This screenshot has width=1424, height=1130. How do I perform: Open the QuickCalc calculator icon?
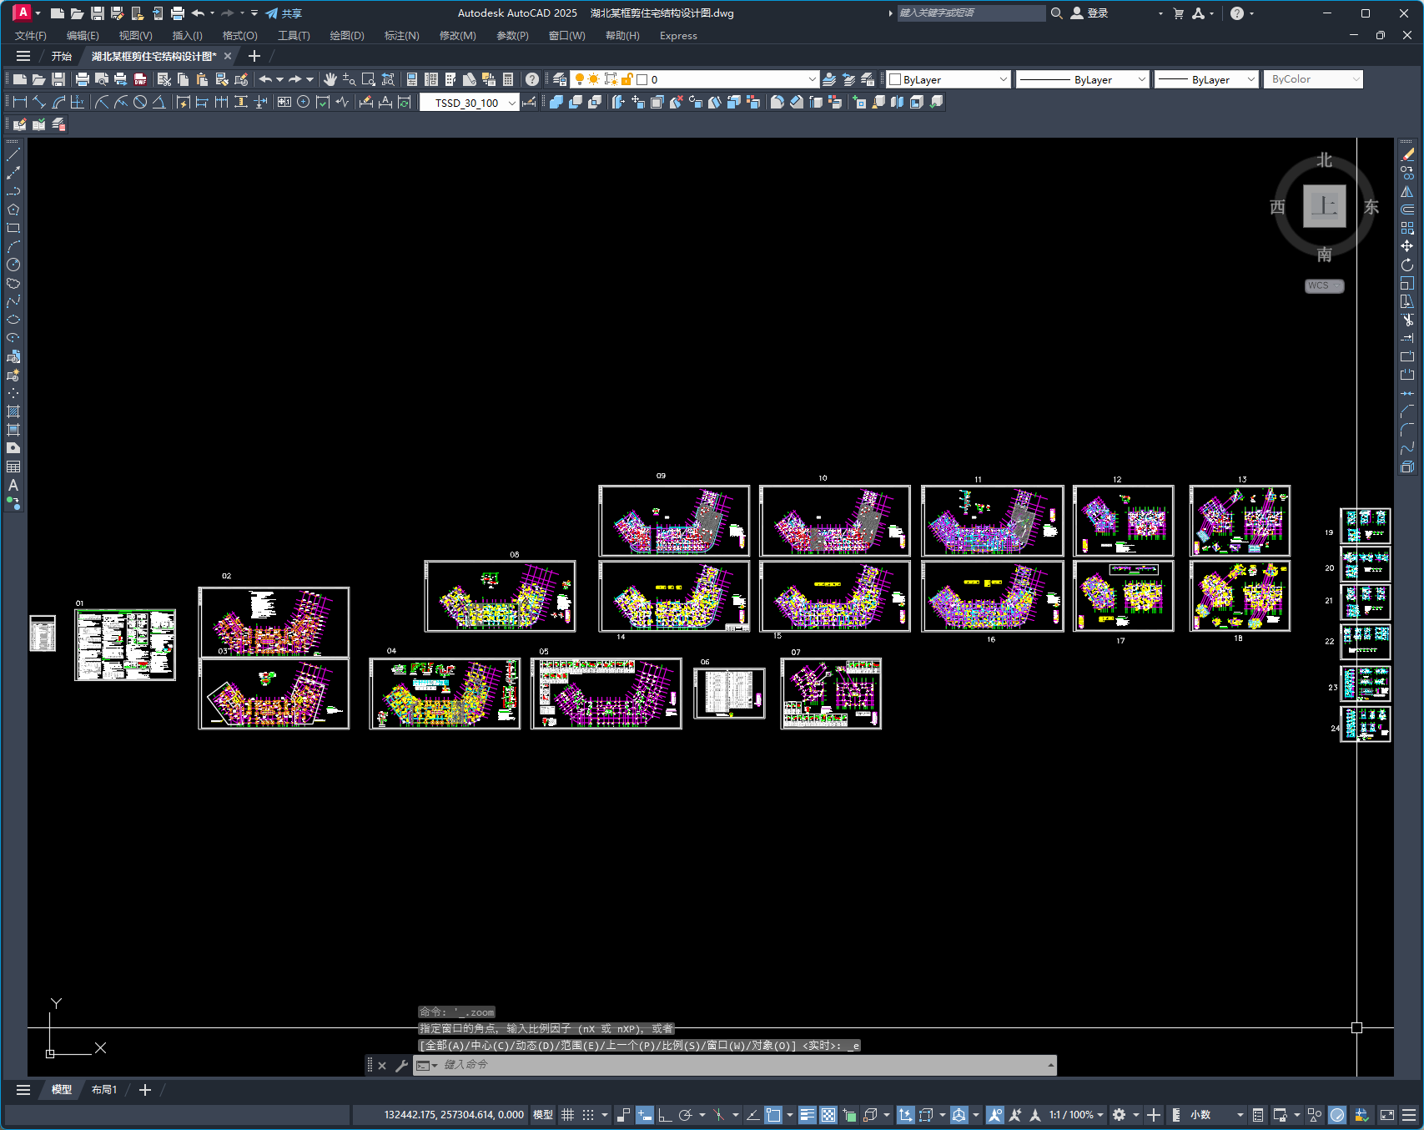508,79
